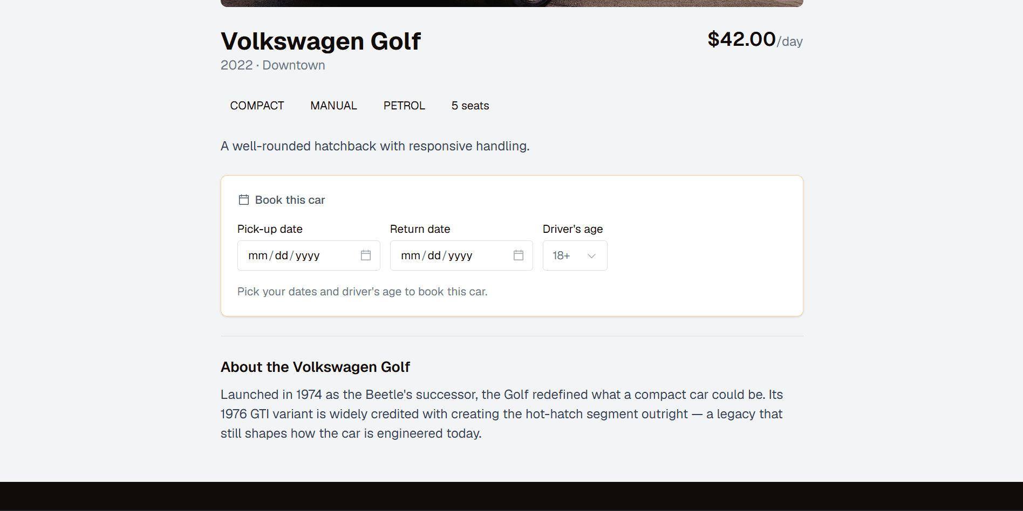
Task: Focus the Return date input field
Action: 461,255
